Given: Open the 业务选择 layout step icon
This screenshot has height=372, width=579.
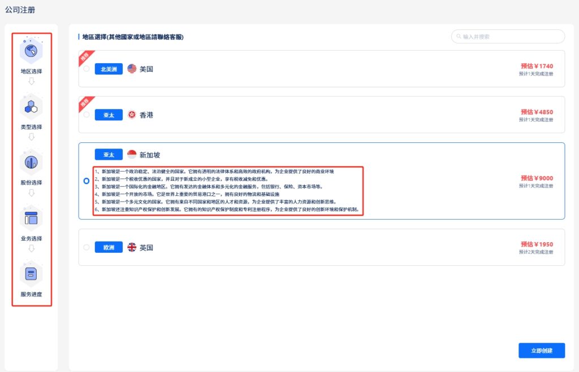Looking at the screenshot, I should click(x=31, y=218).
